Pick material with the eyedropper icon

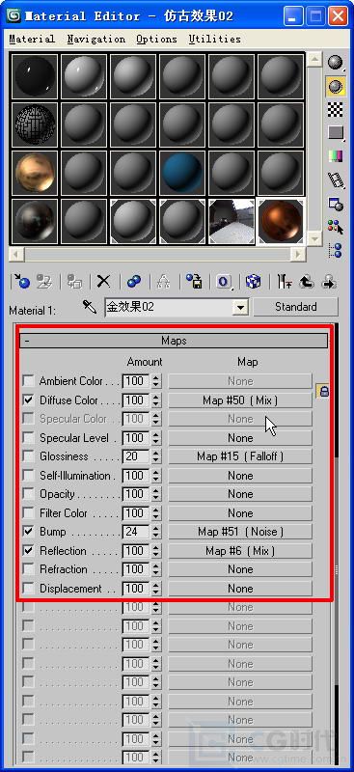pyautogui.click(x=89, y=308)
